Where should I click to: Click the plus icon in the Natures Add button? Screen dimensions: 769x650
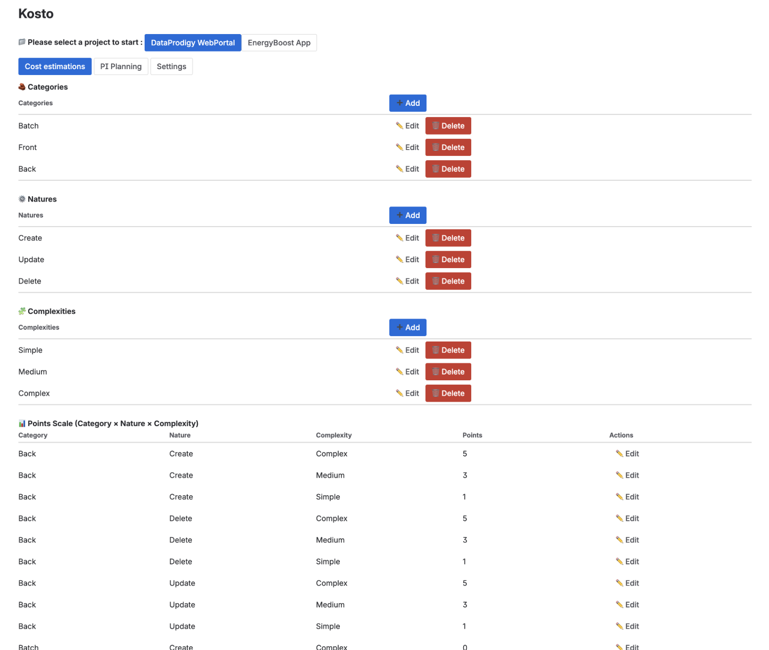[400, 215]
